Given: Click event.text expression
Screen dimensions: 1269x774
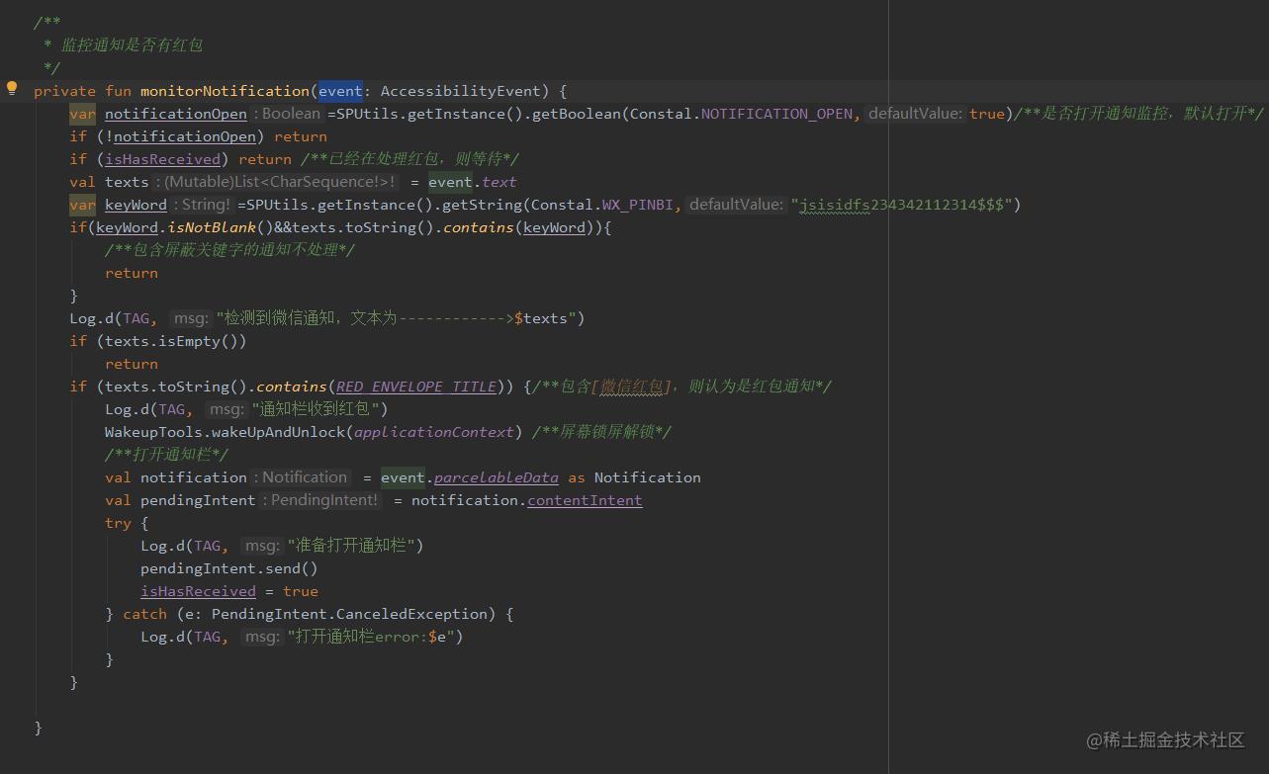Looking at the screenshot, I should click(x=473, y=182).
